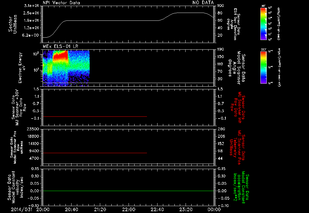Click the '2014/031' date label
Image resolution: width=309 pixels, height=213 pixels.
21,209
